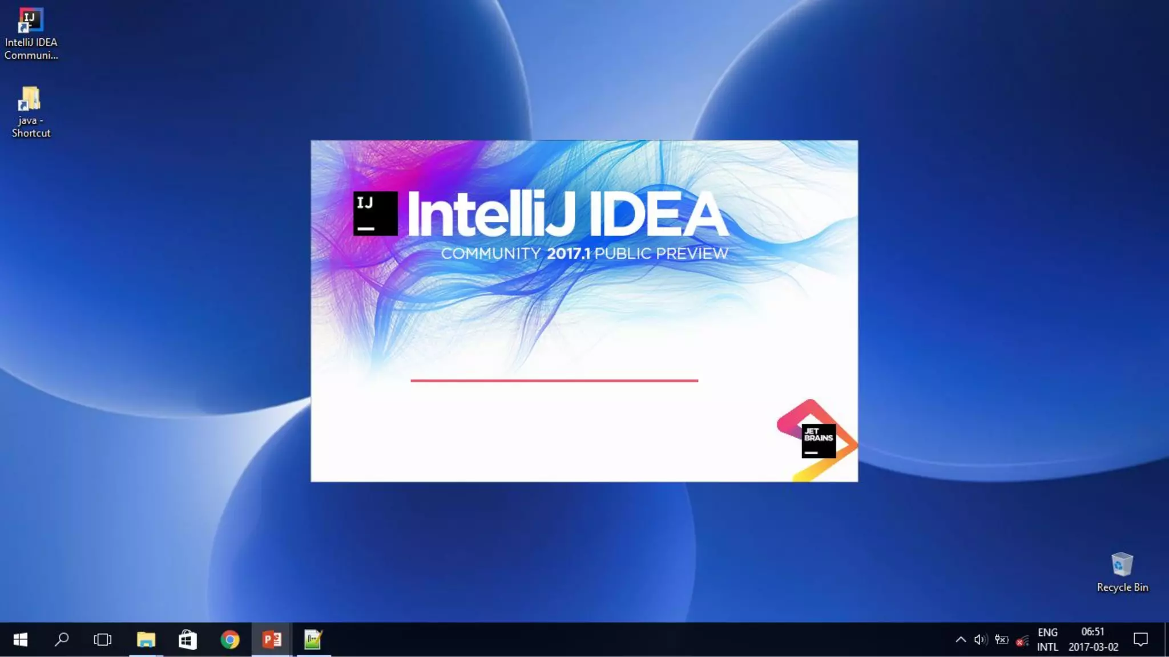Select IntelliJ IDEA Community desktop shortcut

(31, 34)
